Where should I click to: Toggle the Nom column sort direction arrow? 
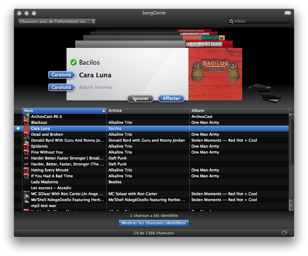pyautogui.click(x=104, y=111)
